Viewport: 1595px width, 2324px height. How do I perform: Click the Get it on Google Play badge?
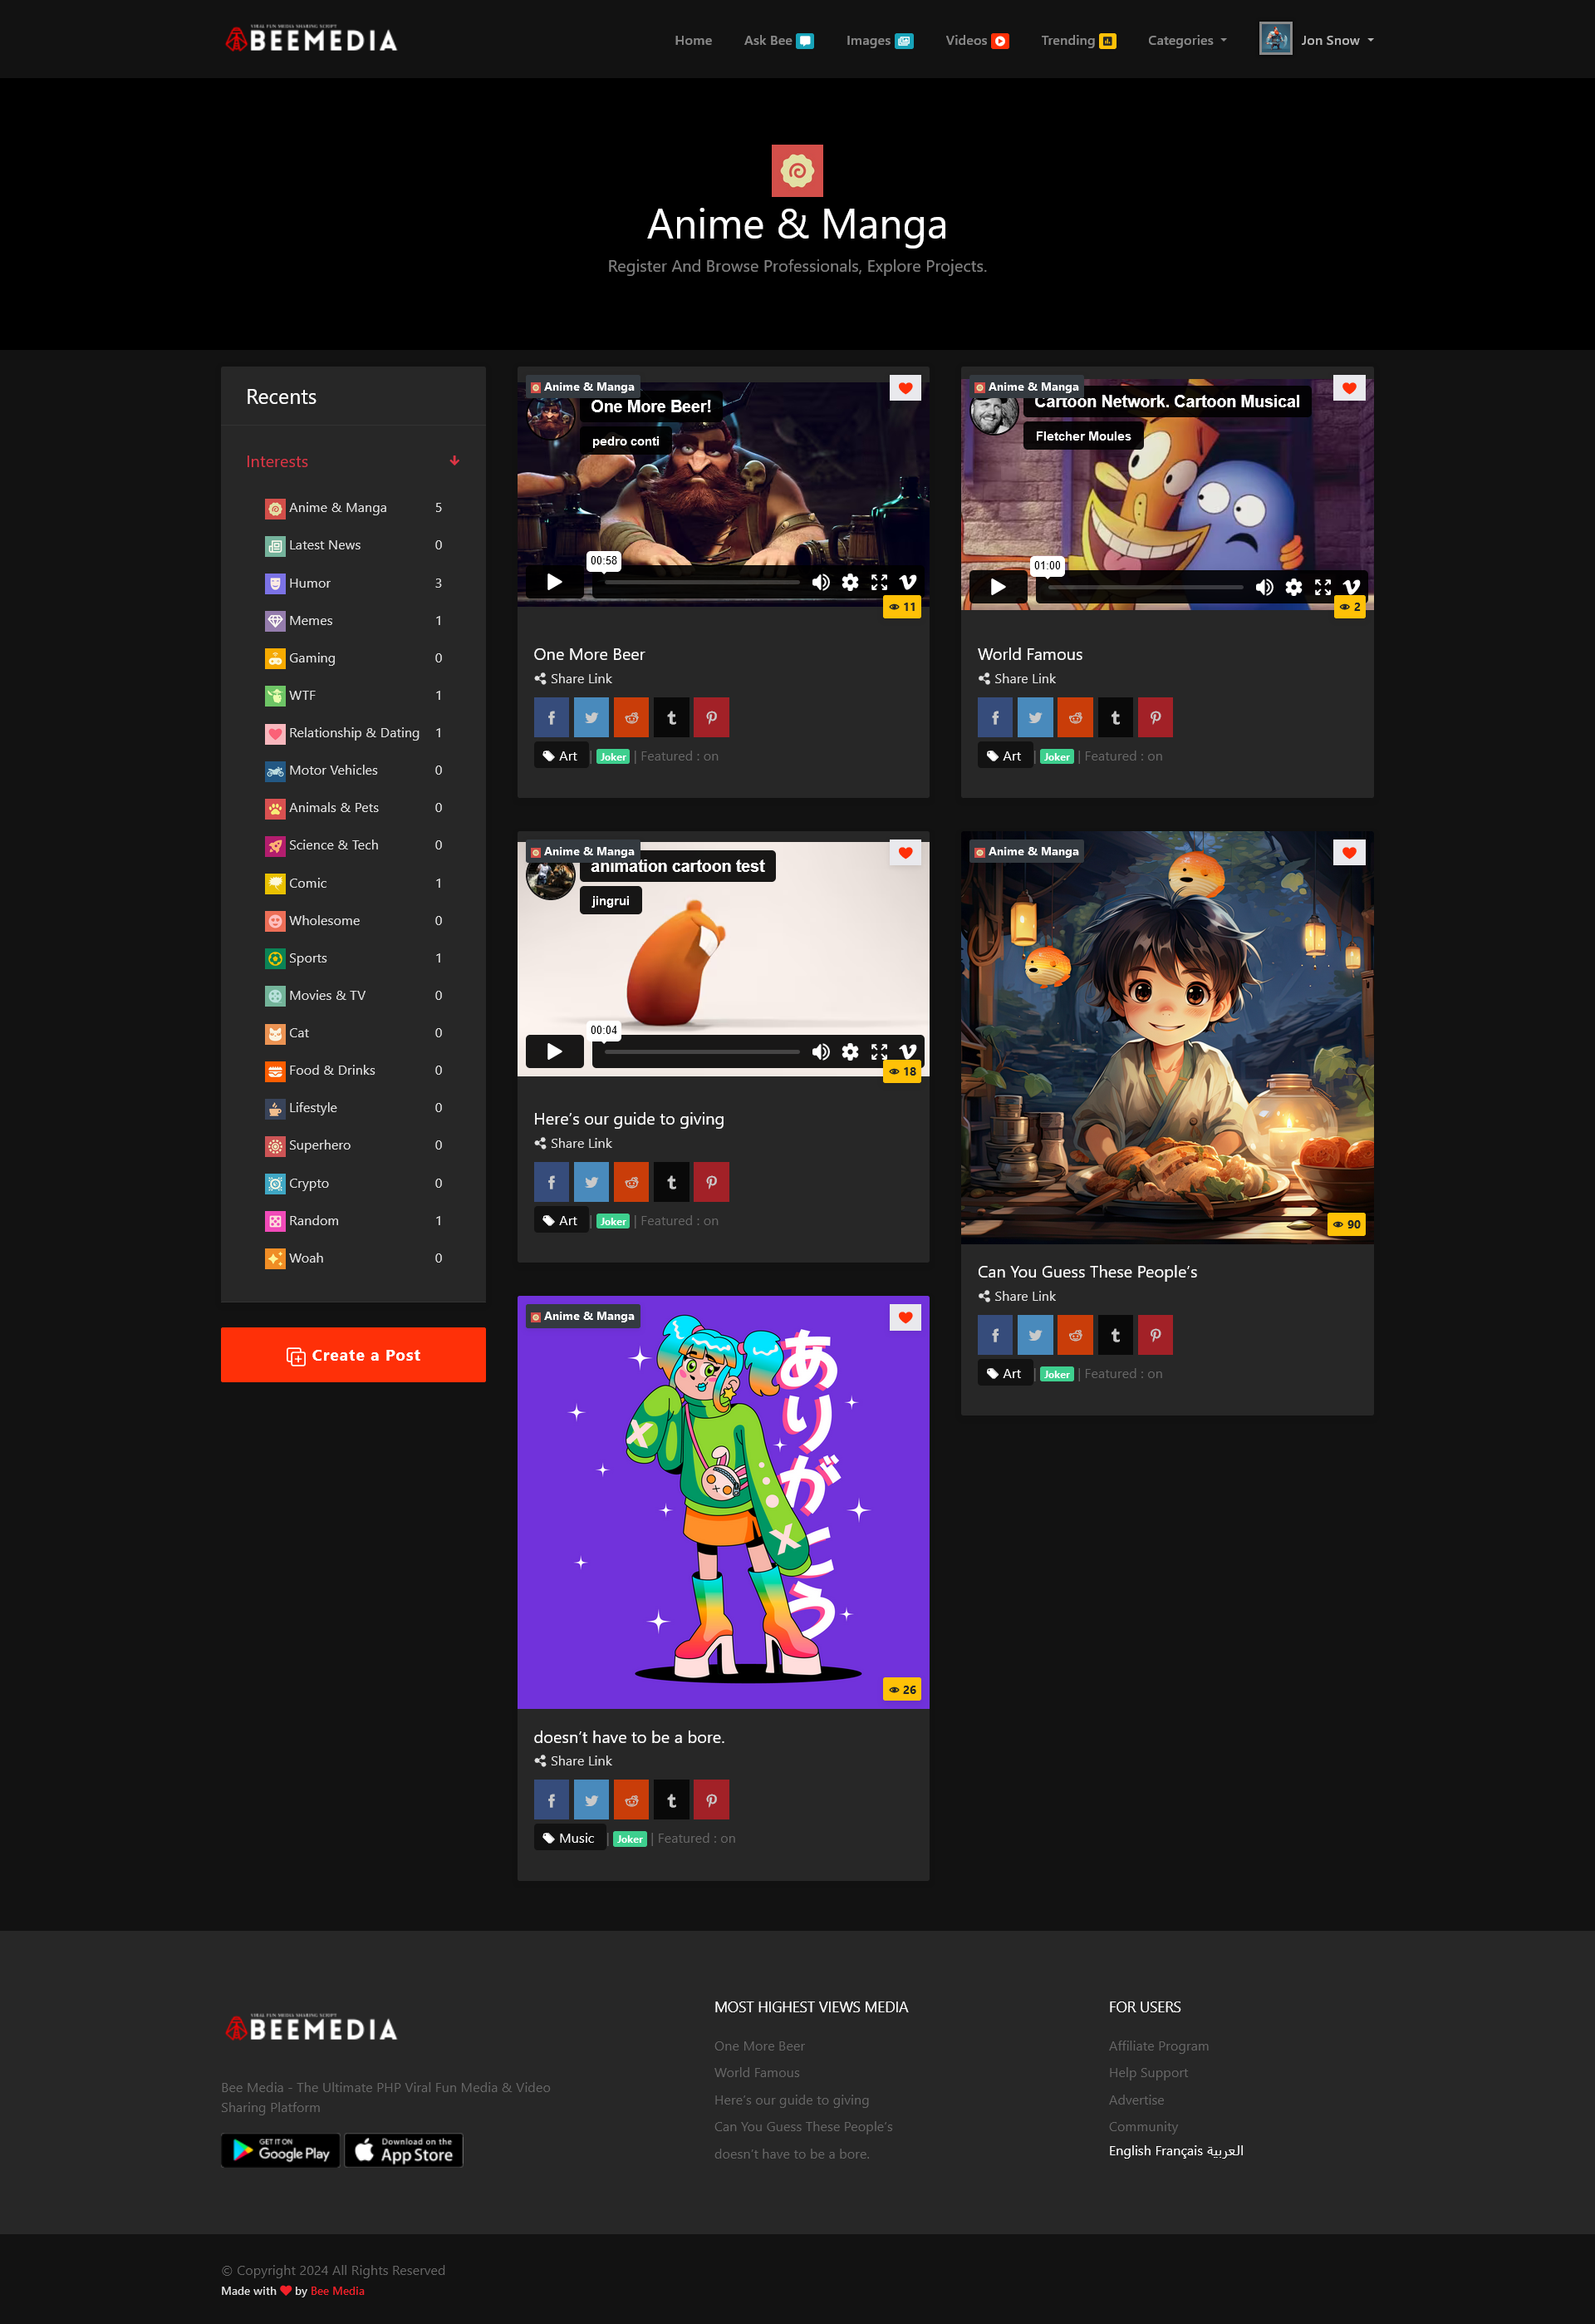(x=280, y=2150)
